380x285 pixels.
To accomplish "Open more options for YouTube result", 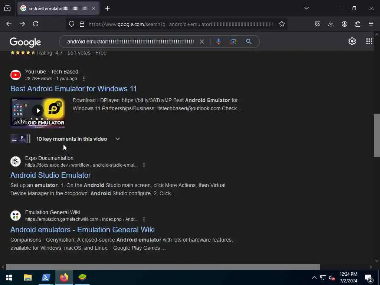I will coord(84,79).
